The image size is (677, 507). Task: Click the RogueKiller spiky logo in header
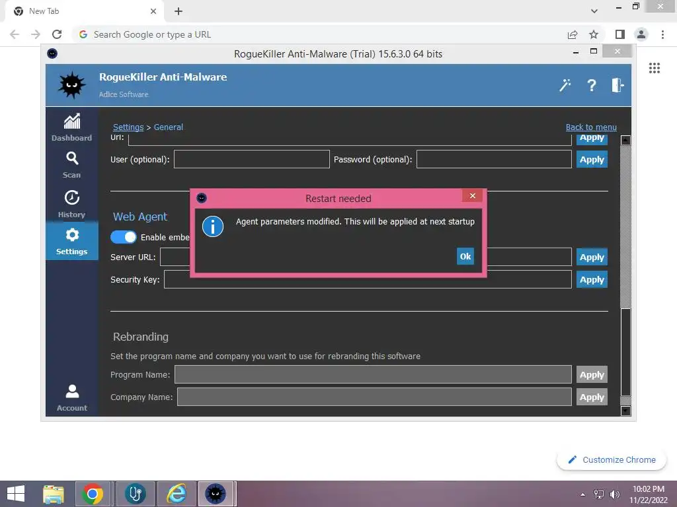point(71,85)
